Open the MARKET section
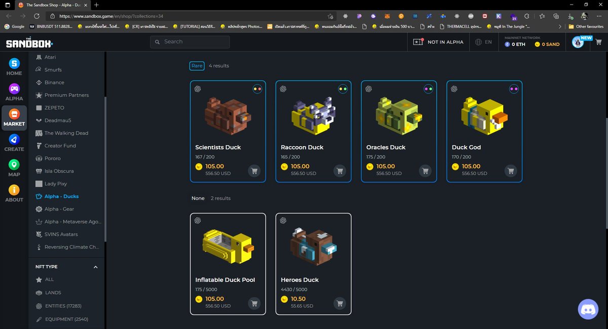Image resolution: width=608 pixels, height=329 pixels. pos(14,117)
